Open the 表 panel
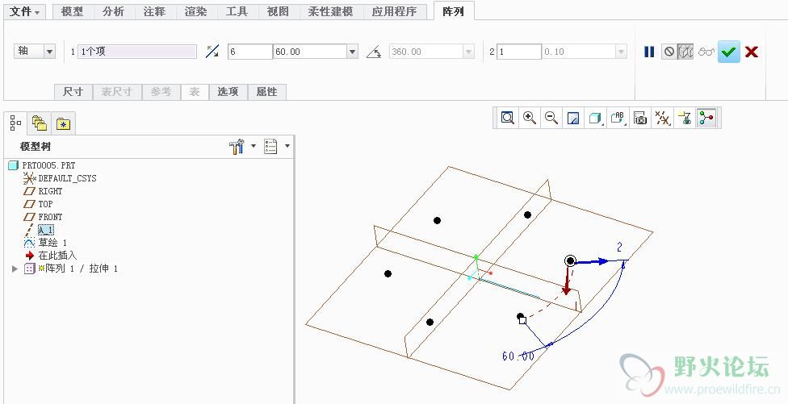Viewport: 788px width, 404px height. (195, 92)
